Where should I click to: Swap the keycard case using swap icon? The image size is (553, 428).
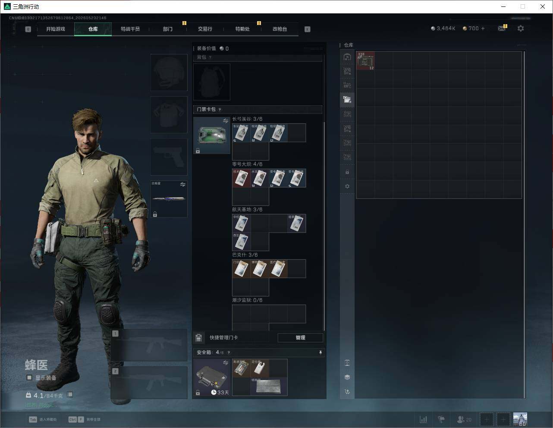coord(226,121)
